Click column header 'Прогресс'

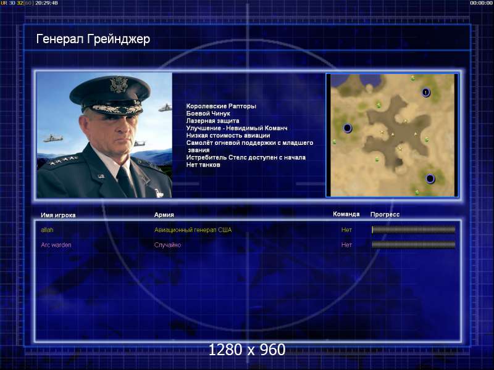pos(385,214)
